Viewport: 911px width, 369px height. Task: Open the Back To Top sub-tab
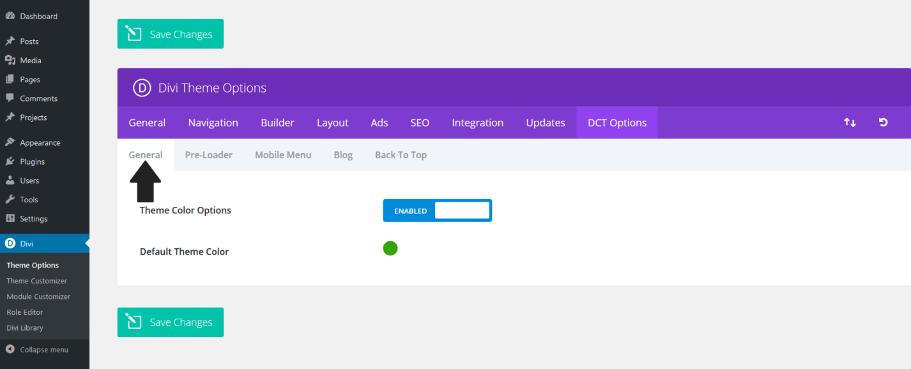pos(401,154)
